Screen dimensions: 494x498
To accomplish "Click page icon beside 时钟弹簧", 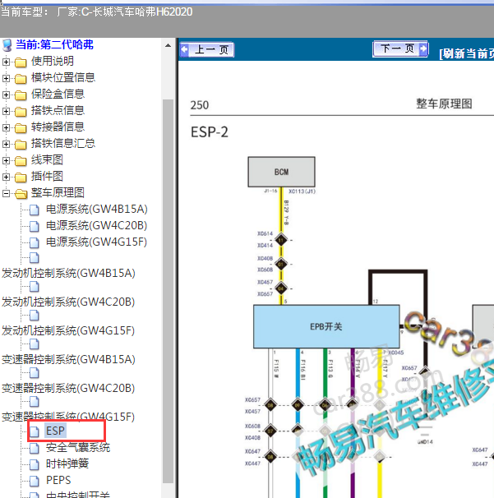I will tap(35, 464).
